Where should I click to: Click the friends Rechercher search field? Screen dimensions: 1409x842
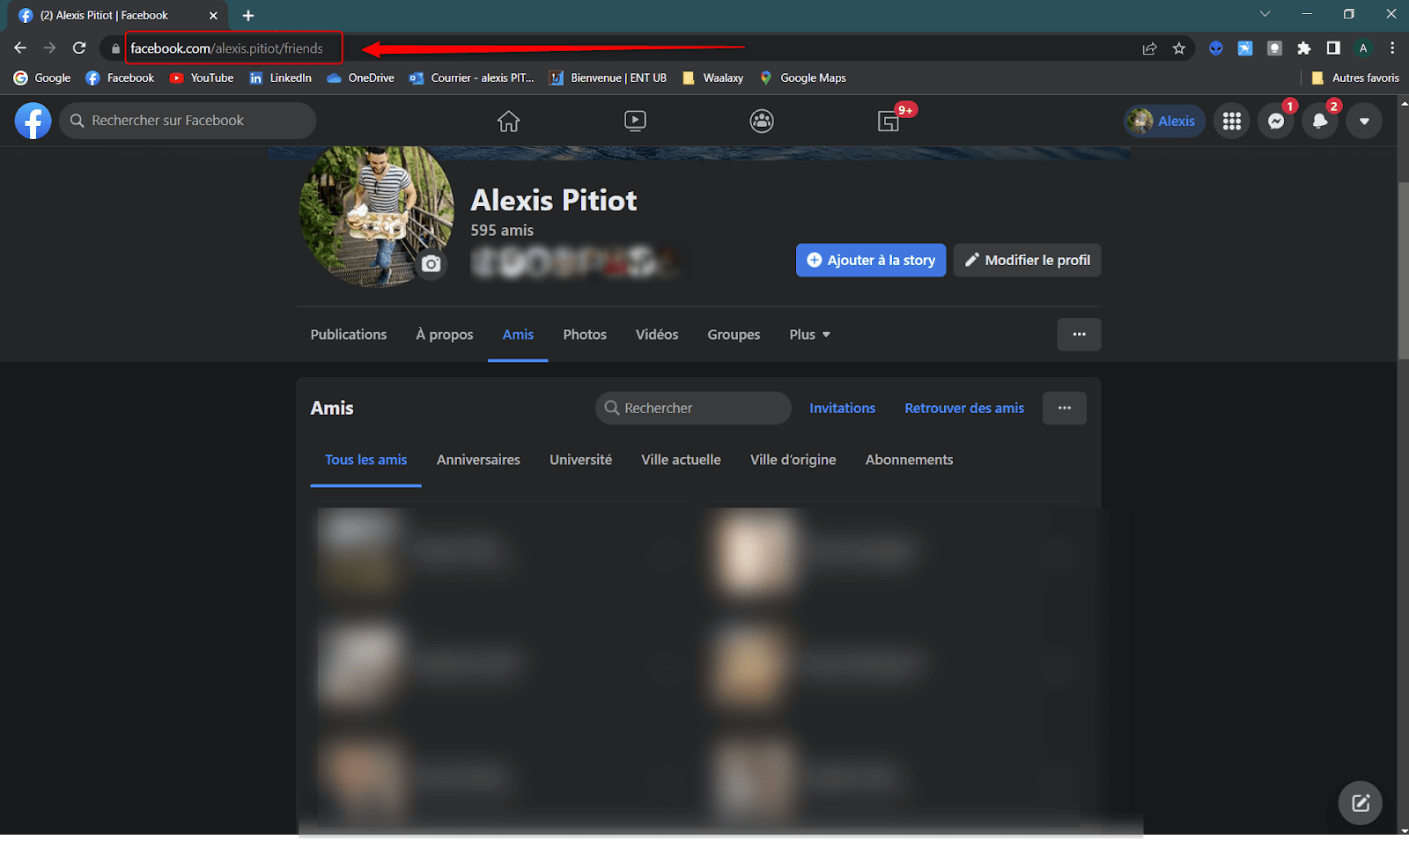pos(693,408)
